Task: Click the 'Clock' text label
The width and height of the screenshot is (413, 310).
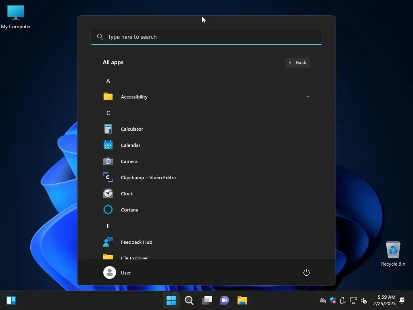Action: 127,193
